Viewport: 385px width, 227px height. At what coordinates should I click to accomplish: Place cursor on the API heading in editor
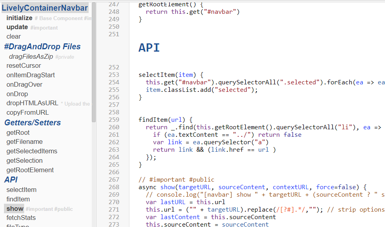click(149, 48)
